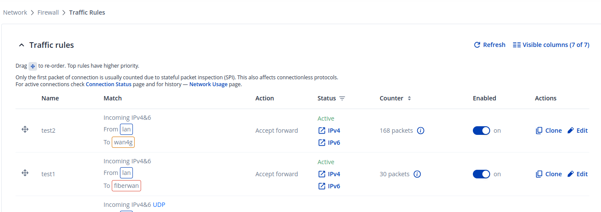This screenshot has height=212, width=601.
Task: Click the drag handle for test1 rule
Action: point(25,173)
